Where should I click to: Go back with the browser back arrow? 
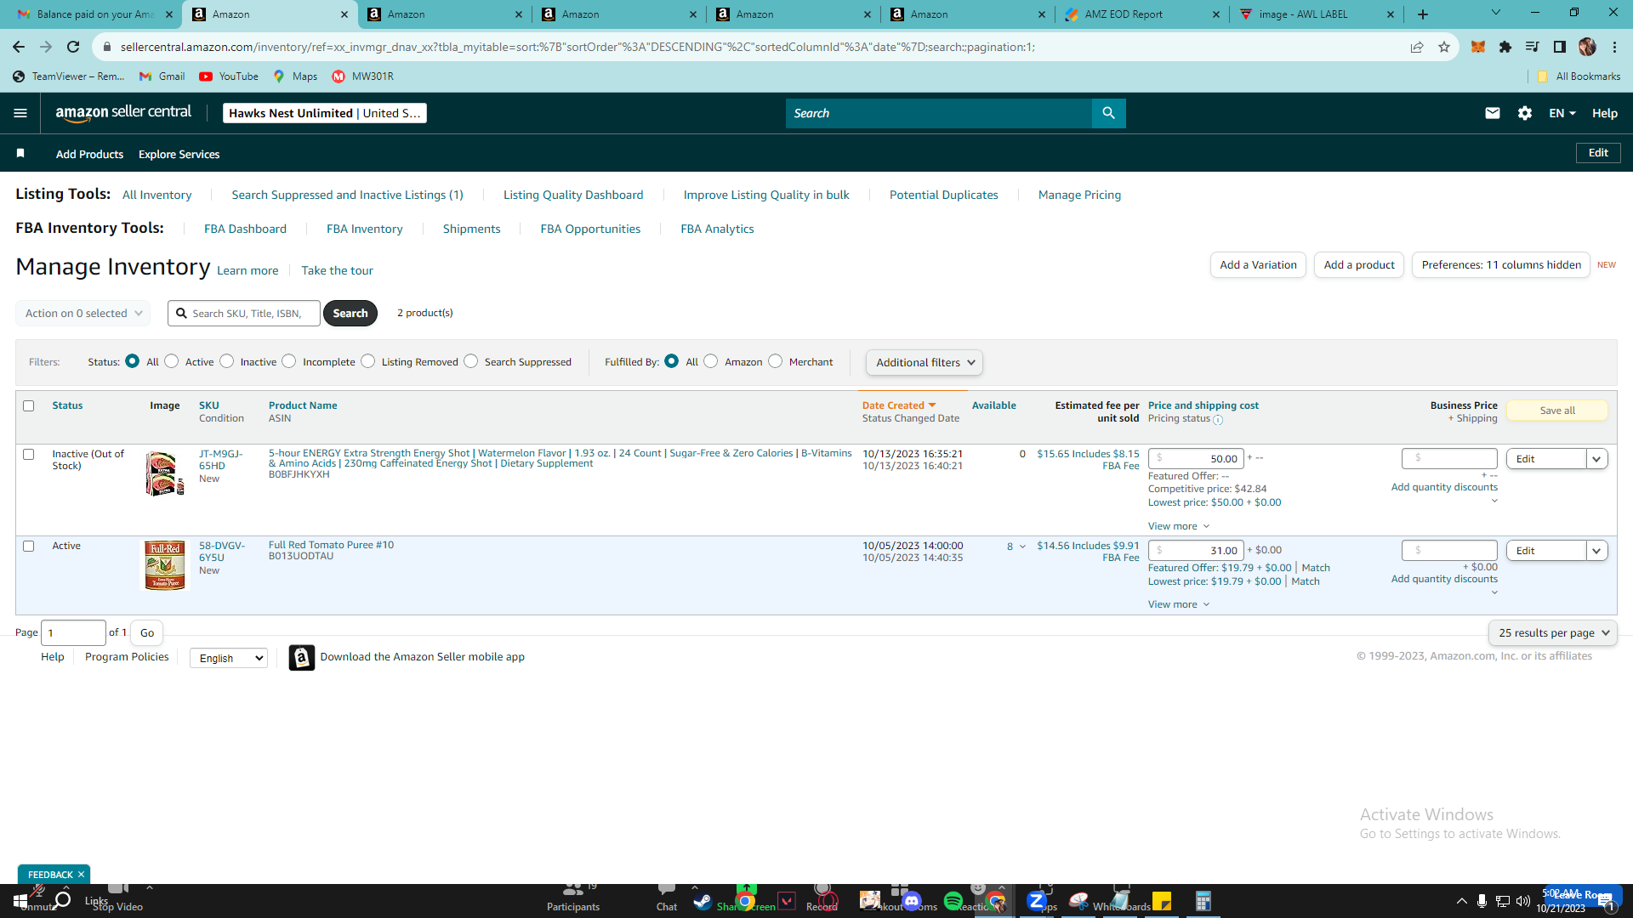(19, 47)
